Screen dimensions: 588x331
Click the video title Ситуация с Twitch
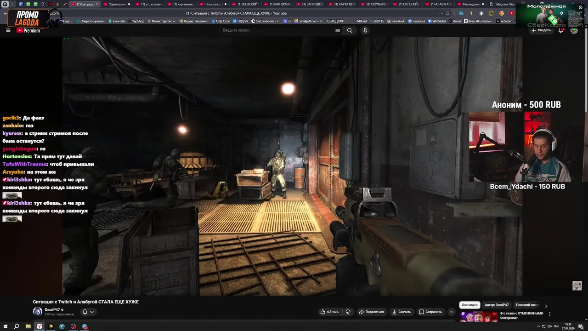click(x=85, y=302)
